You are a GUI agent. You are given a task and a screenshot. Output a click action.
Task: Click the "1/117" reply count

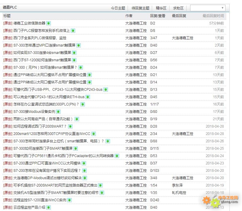154,104
